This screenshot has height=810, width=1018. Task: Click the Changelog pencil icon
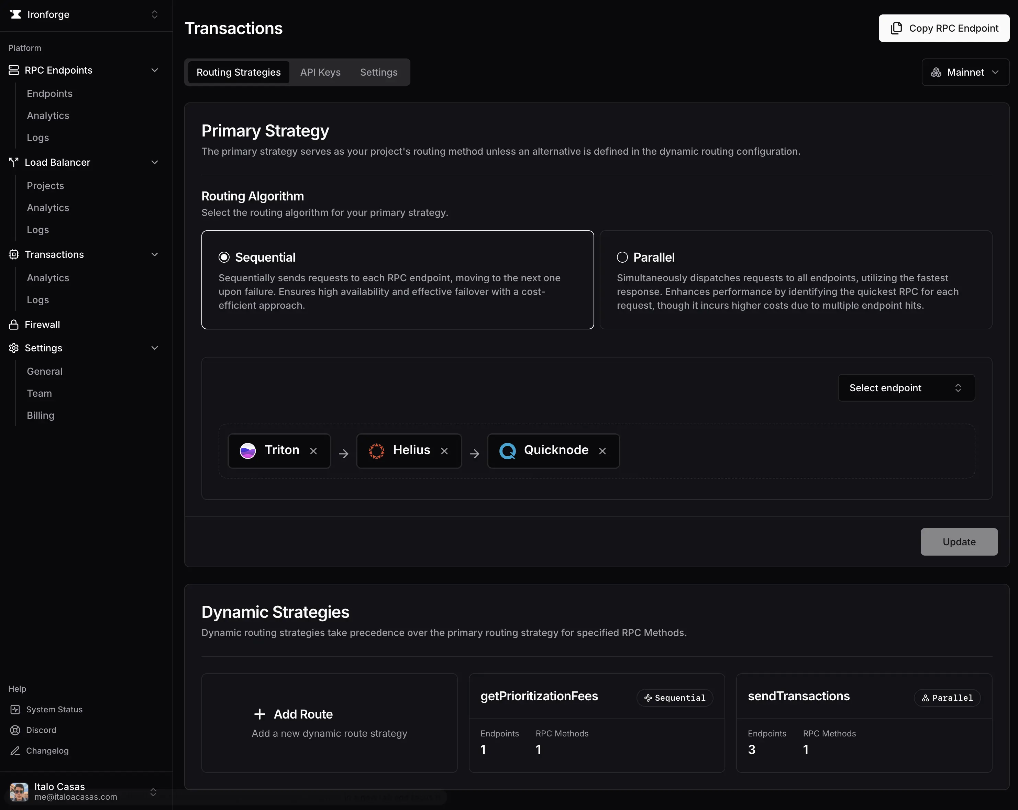tap(15, 751)
